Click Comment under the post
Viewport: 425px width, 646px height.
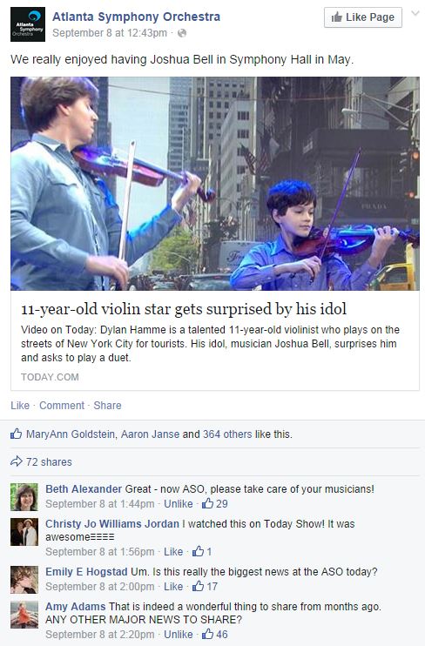point(62,406)
